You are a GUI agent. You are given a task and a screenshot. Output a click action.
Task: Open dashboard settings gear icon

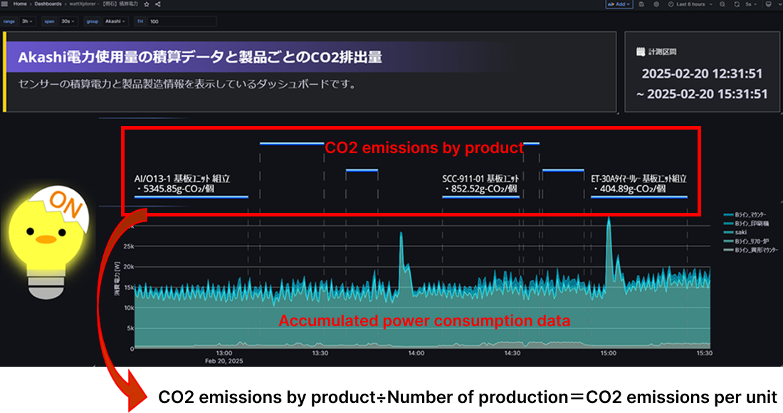(655, 4)
